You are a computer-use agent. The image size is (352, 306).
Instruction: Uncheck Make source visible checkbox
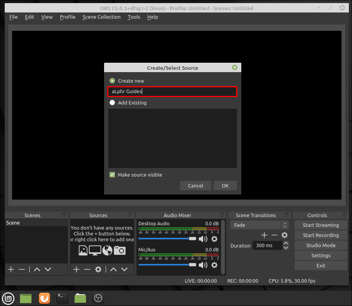coord(112,175)
